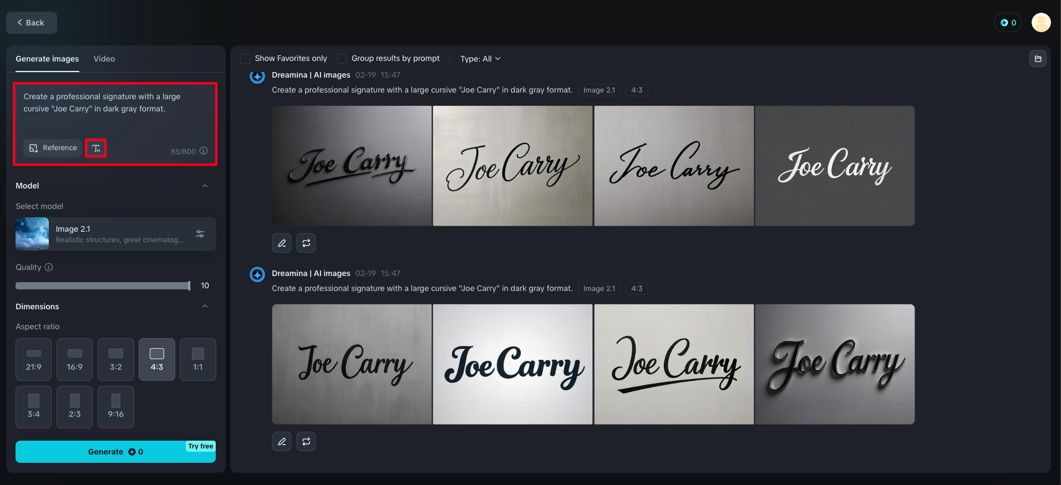The image size is (1061, 485).
Task: Open first row's dark embossed Joe Carry image
Action: click(352, 166)
